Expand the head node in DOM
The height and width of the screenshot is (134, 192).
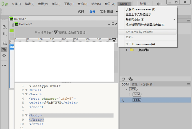click(x=130, y=95)
